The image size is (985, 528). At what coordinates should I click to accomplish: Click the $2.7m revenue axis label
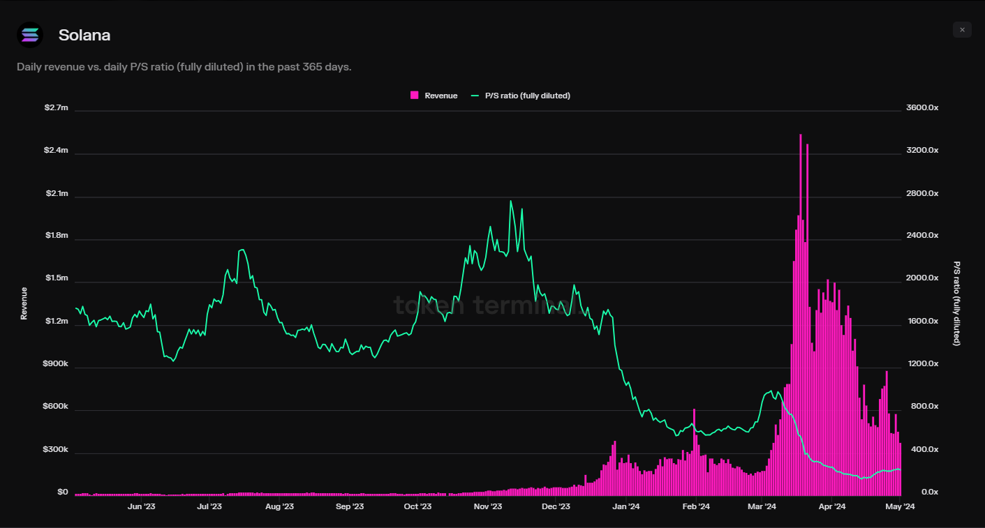[57, 107]
